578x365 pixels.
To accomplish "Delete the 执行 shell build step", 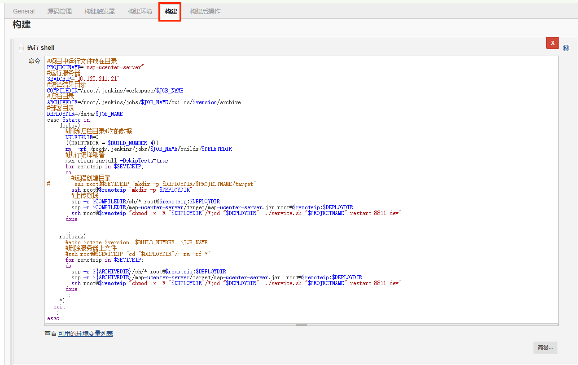I will pos(552,43).
